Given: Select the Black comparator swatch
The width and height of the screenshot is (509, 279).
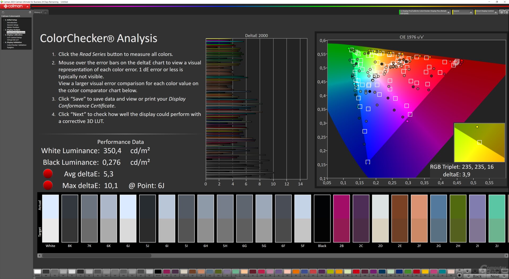Looking at the screenshot, I should 322,218.
